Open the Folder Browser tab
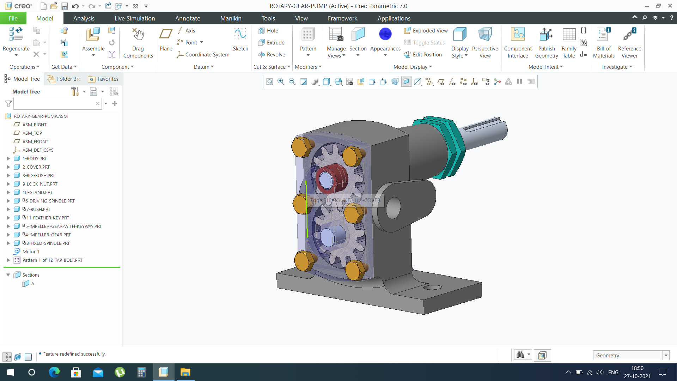This screenshot has height=381, width=677. pyautogui.click(x=64, y=79)
